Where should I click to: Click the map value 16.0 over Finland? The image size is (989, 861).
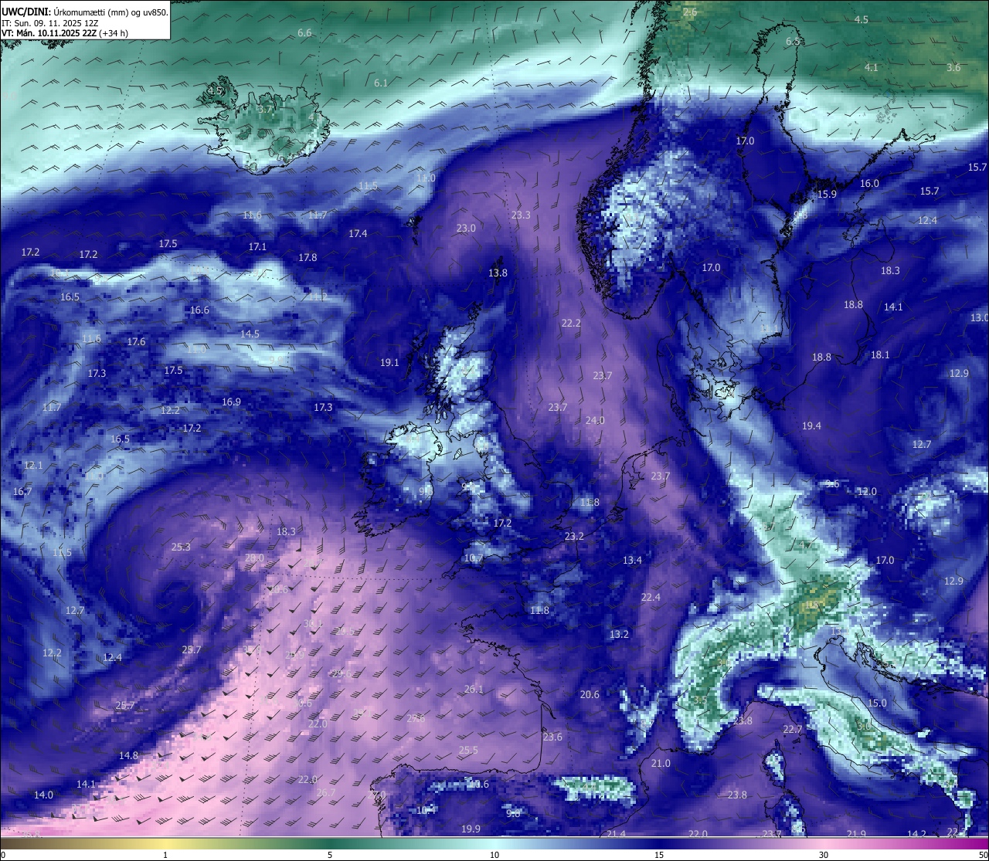pyautogui.click(x=869, y=184)
